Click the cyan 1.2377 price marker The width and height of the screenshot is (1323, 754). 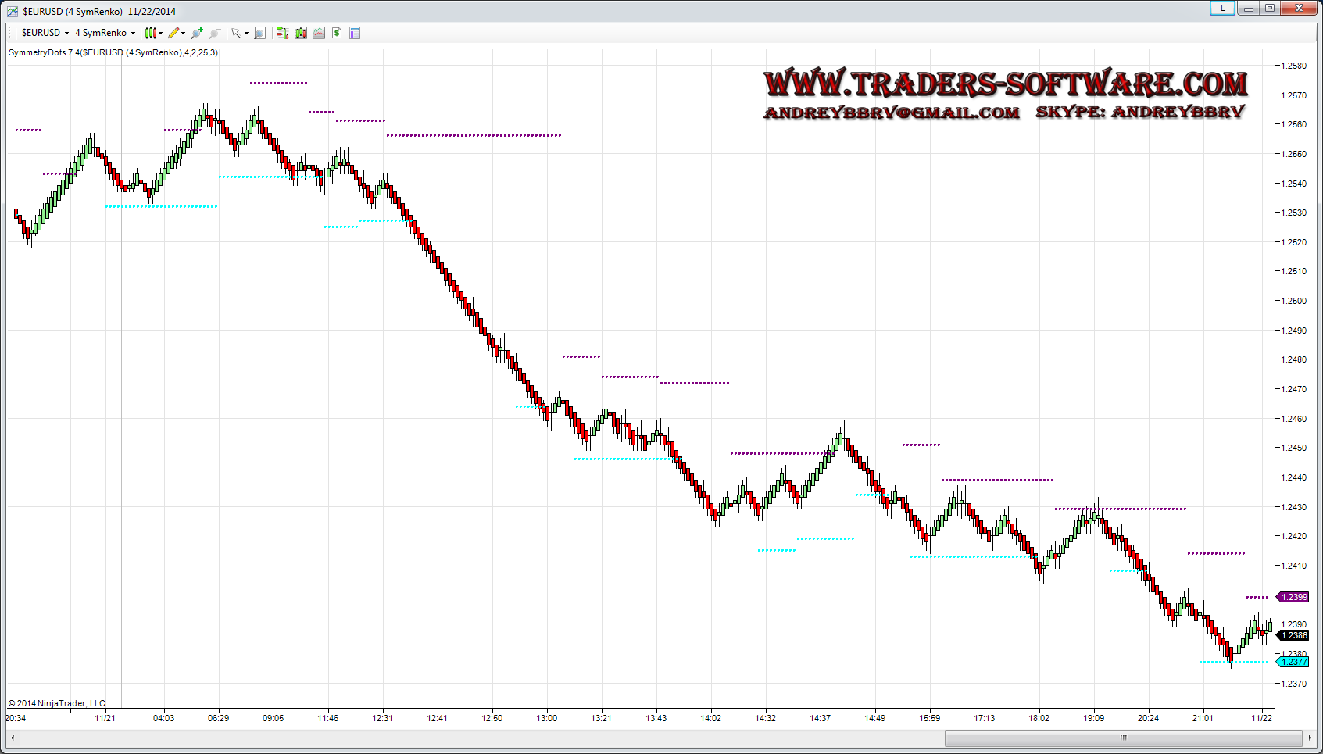tap(1293, 662)
